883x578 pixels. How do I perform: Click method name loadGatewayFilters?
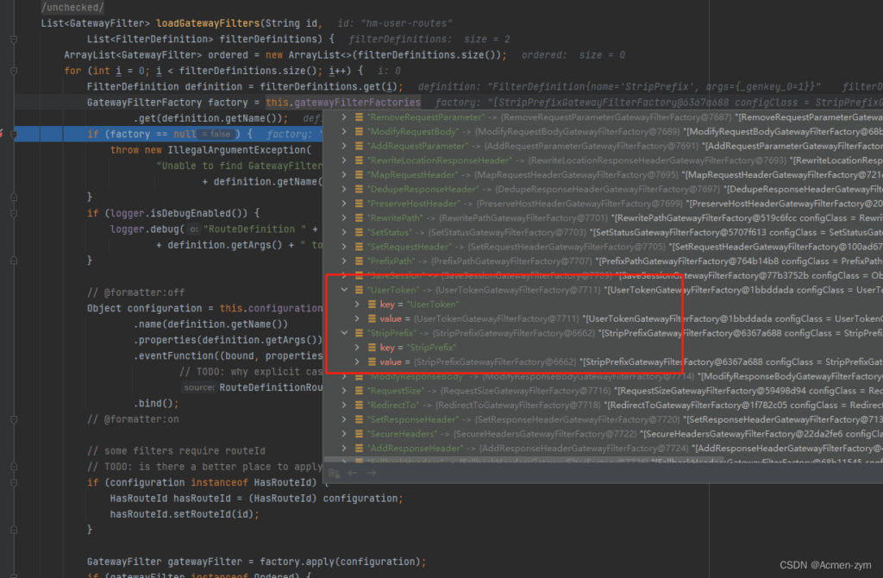click(x=208, y=23)
